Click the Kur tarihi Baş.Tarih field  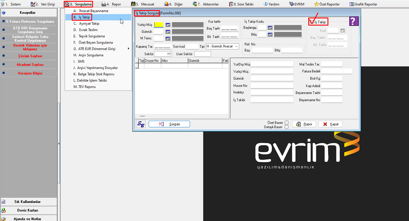tap(230, 28)
